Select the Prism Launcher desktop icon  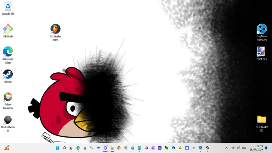[x=8, y=100]
